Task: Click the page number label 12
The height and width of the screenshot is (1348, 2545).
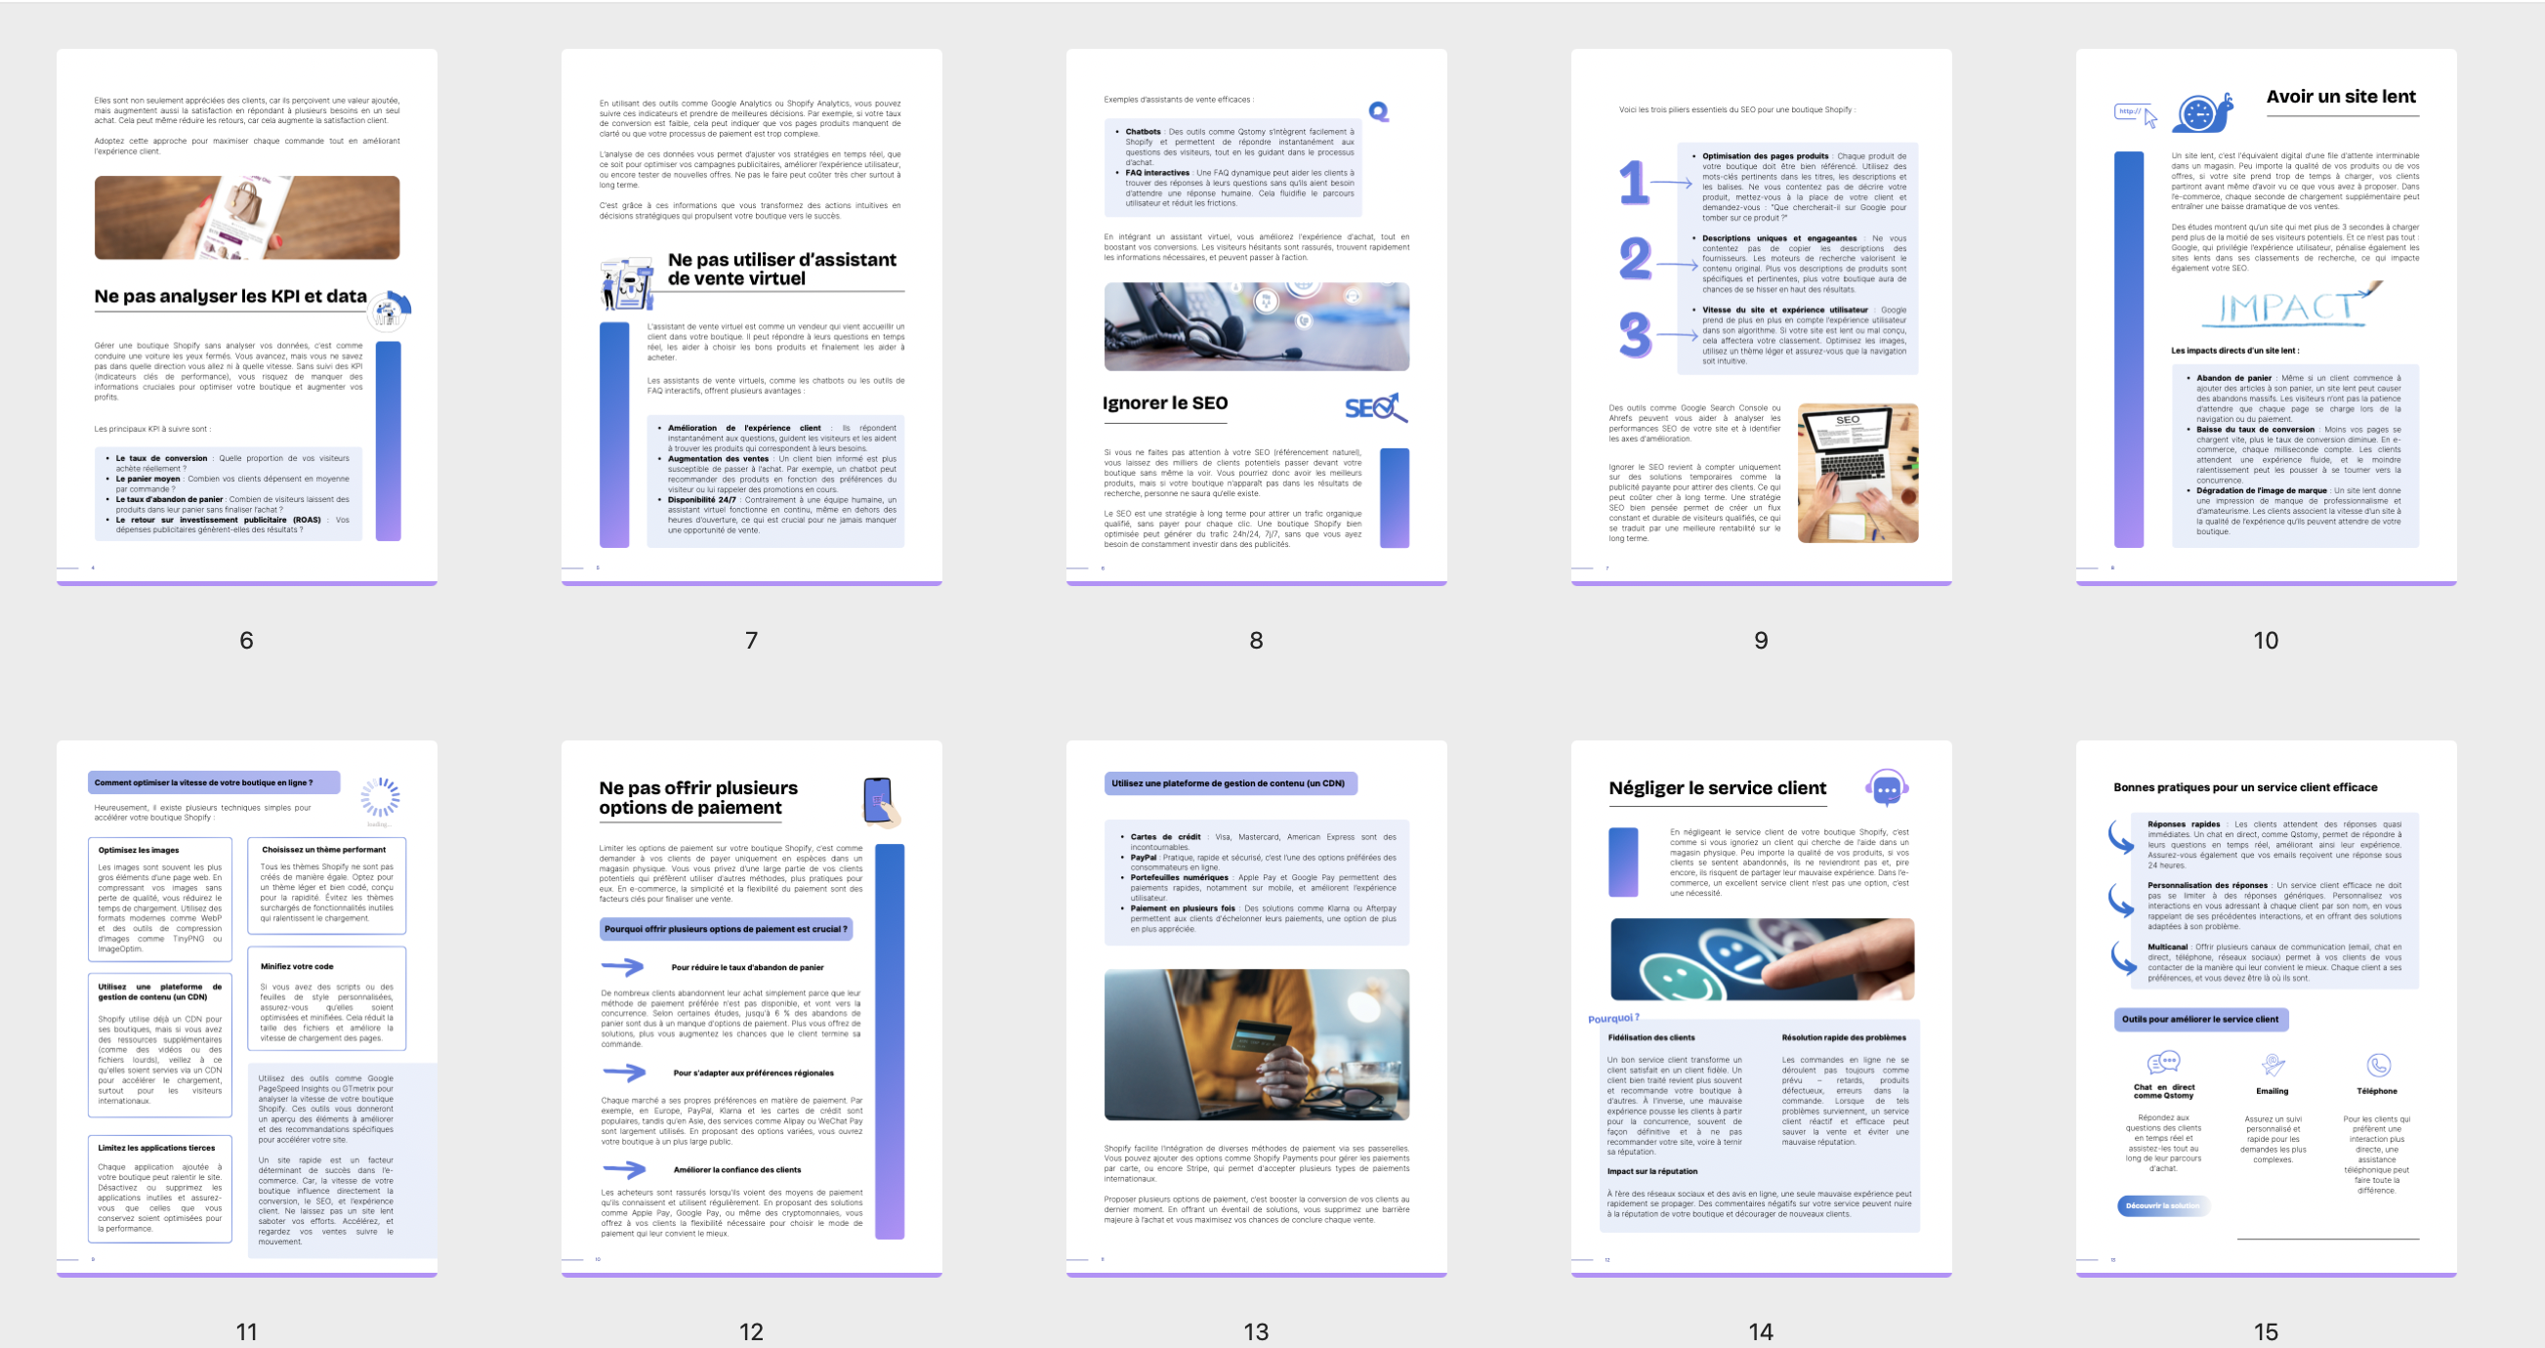Action: pyautogui.click(x=751, y=1331)
